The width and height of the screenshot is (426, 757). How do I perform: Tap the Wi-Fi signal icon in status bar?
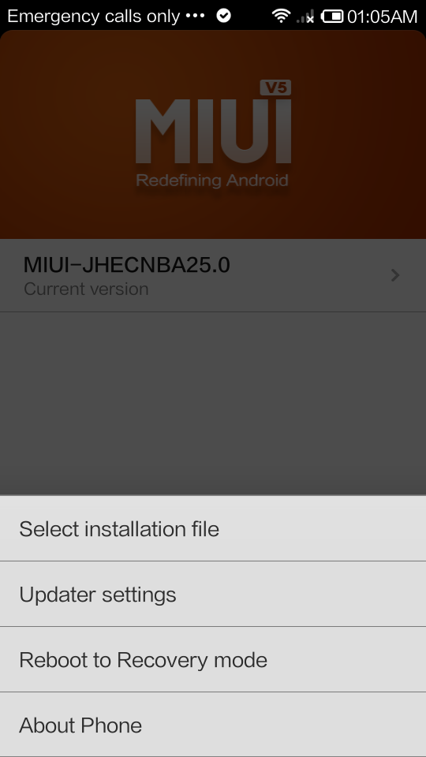(x=281, y=16)
